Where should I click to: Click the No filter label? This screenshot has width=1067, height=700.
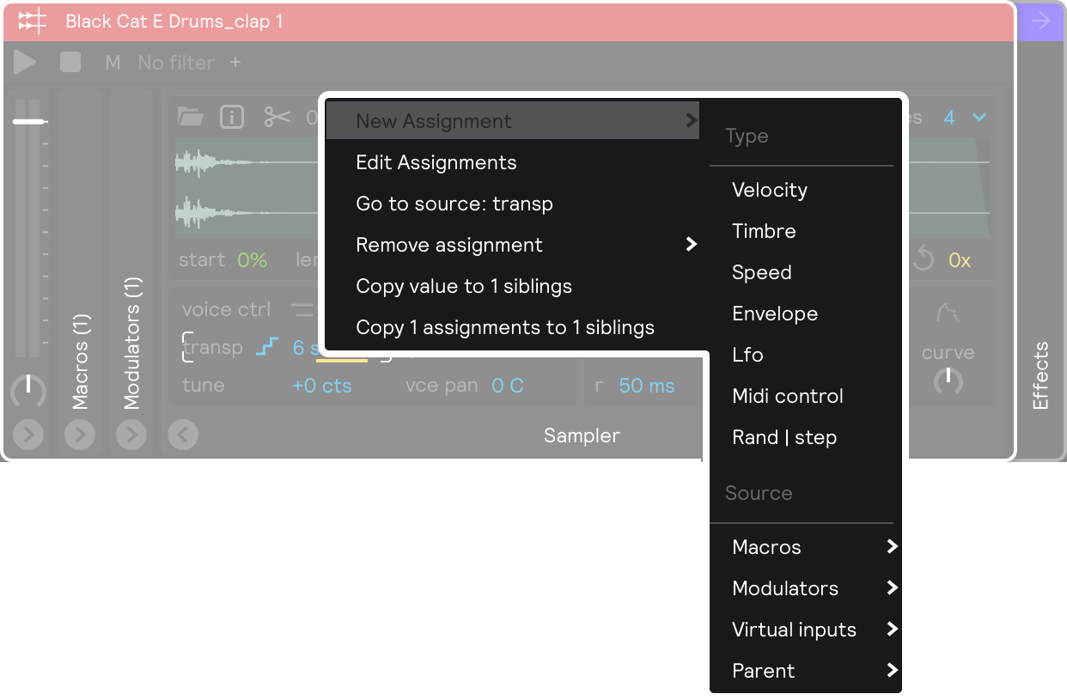[176, 63]
